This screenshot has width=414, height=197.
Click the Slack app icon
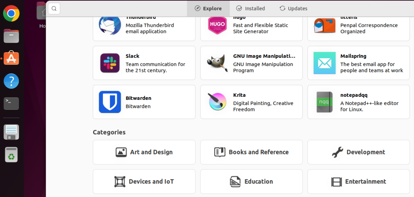tap(110, 63)
